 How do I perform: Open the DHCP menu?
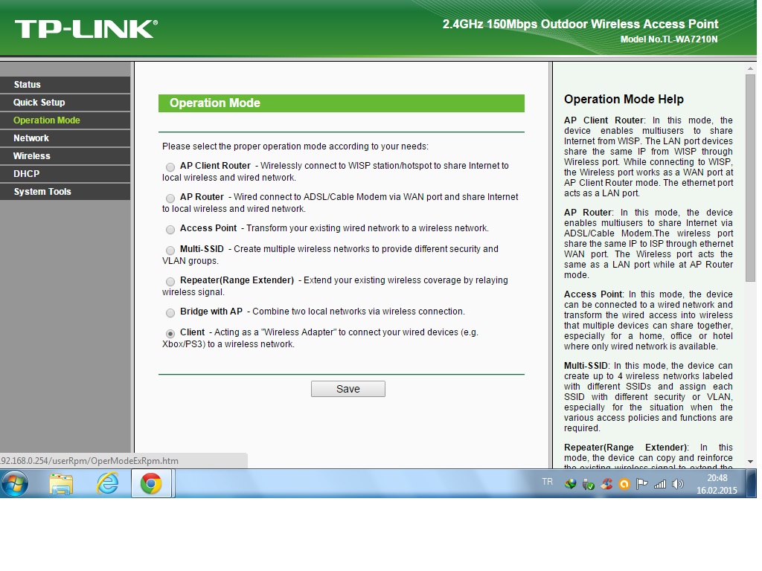point(65,174)
